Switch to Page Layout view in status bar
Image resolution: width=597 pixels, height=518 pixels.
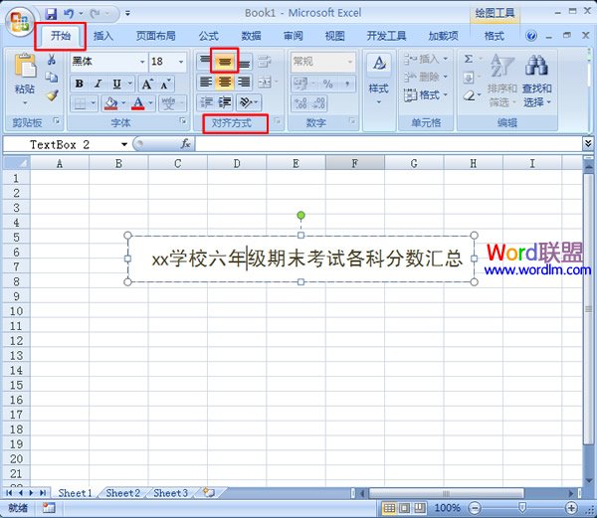coord(404,508)
